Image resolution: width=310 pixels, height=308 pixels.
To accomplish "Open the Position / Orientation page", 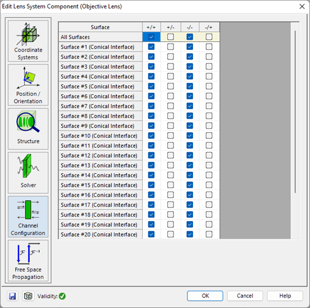I will point(28,85).
